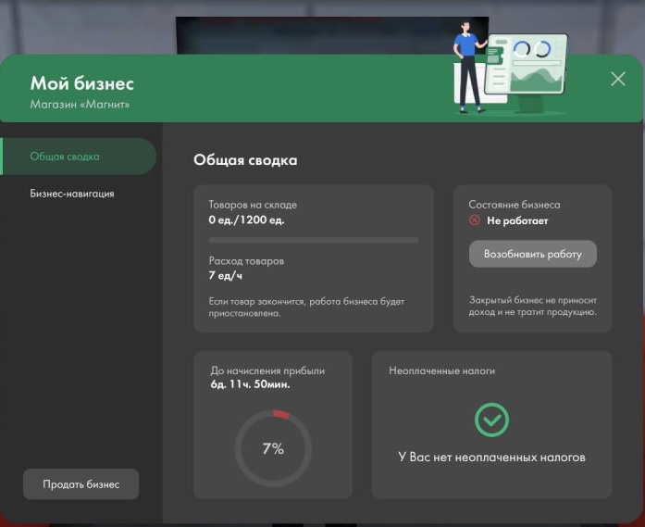This screenshot has height=527, width=645.
Task: Click the 'Мой бизнес' header title
Action: [82, 84]
